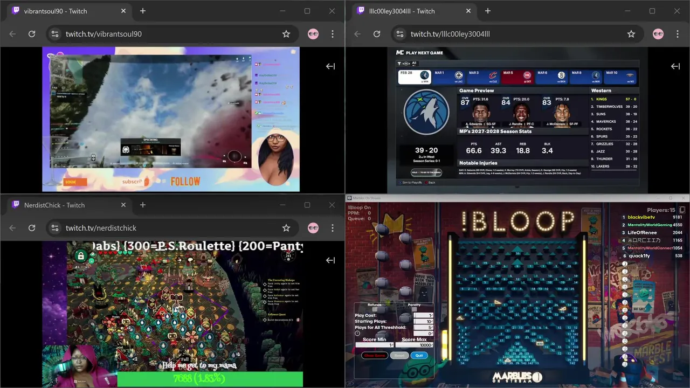Open the All filter selector

pyautogui.click(x=414, y=64)
